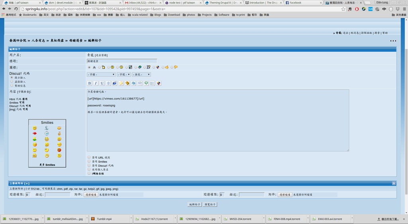Screen dimensions: 408x224
Task: Click the Italic formatting button
Action: pos(96,83)
